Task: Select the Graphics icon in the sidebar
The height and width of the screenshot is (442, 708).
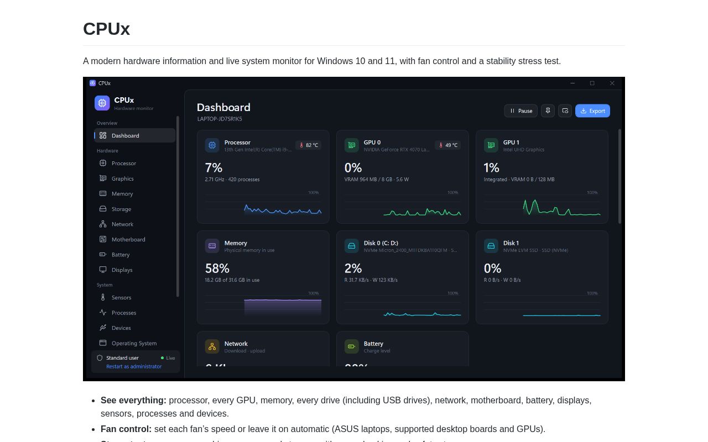Action: pos(103,178)
